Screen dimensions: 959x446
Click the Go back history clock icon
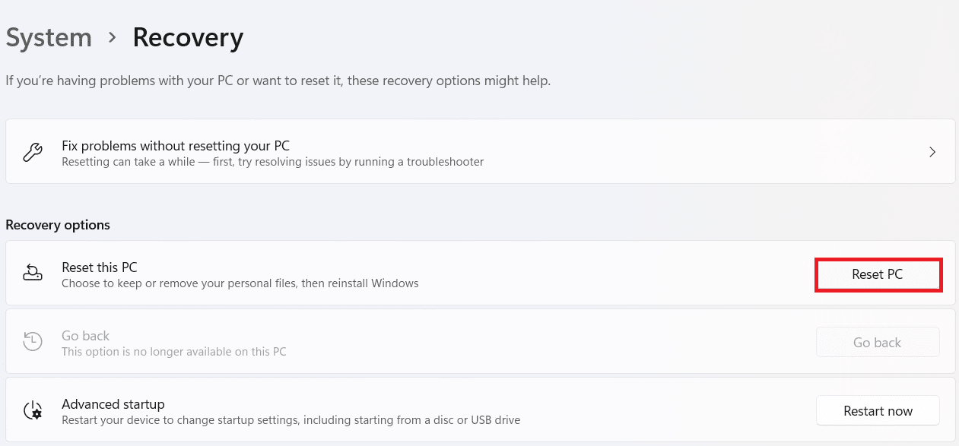(33, 342)
